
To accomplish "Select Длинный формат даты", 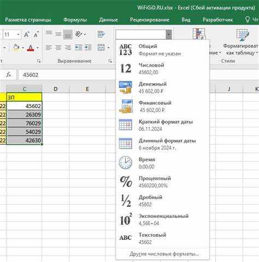I will click(162, 144).
